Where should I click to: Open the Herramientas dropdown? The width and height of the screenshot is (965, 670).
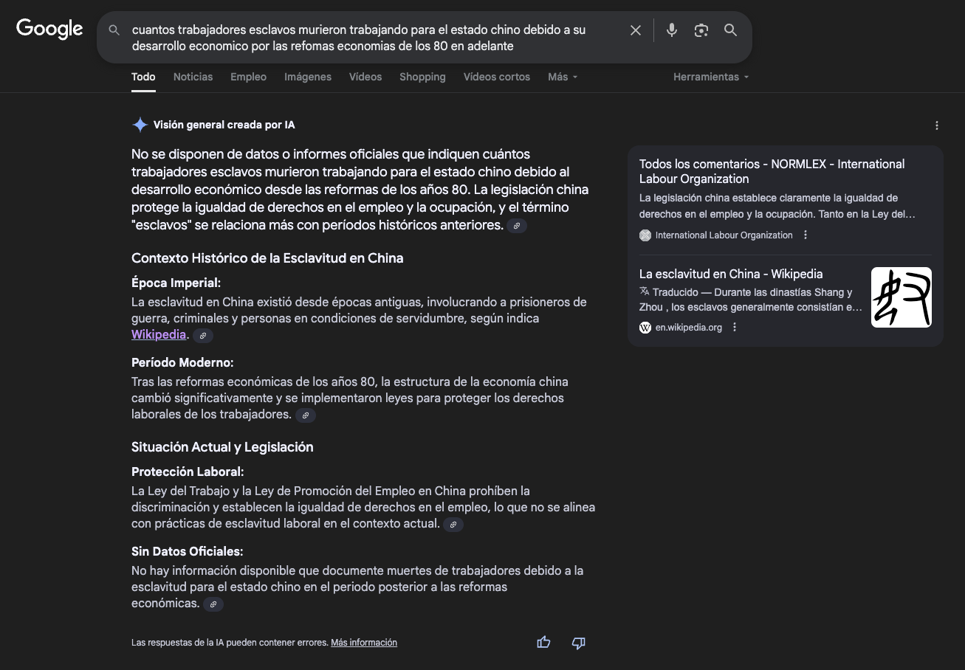point(711,77)
